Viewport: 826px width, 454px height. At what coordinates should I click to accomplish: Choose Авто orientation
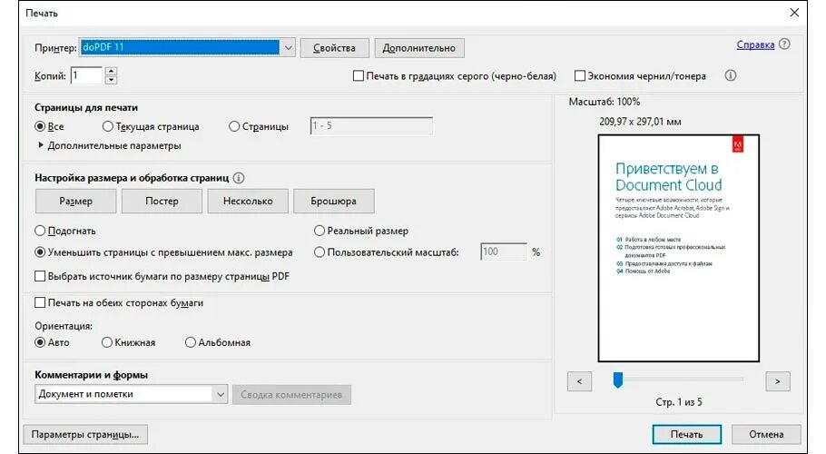40,342
